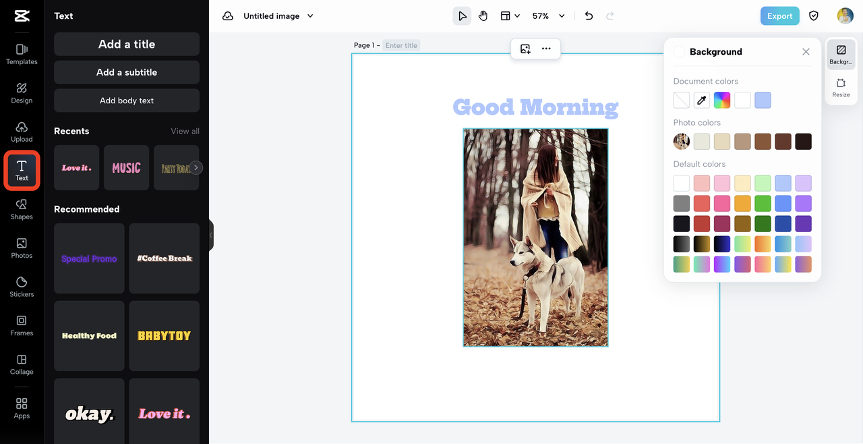Image resolution: width=863 pixels, height=444 pixels.
Task: Click Add a title
Action: [127, 44]
